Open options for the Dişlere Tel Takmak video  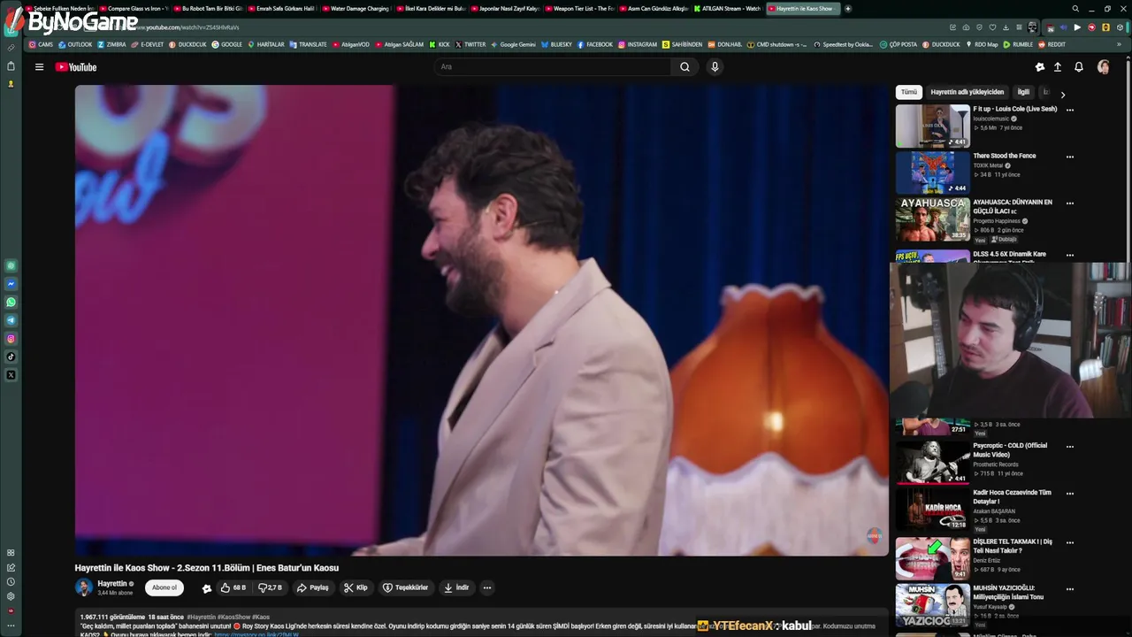coord(1070,542)
